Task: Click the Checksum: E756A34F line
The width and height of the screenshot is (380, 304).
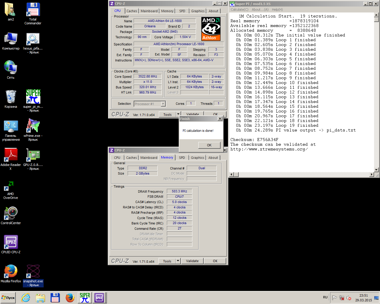Action: click(x=254, y=140)
